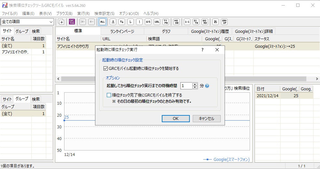Image resolution: width=320 pixels, height=169 pixels.
Task: Click the キャンセル button
Action: pyautogui.click(x=206, y=118)
